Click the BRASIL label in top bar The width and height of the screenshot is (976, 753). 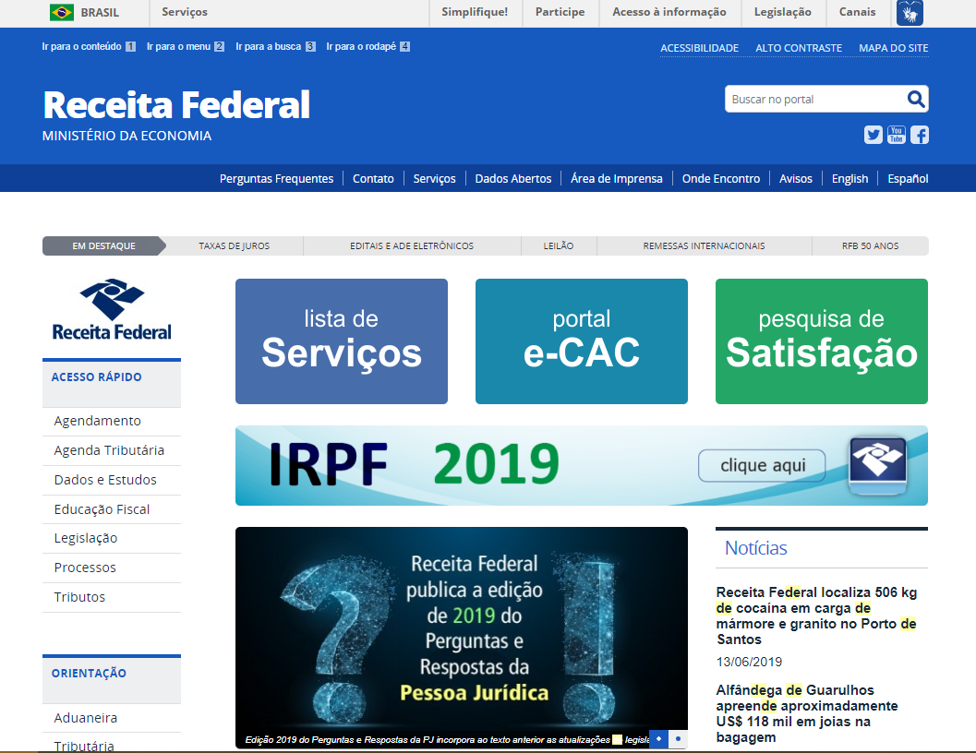(100, 12)
